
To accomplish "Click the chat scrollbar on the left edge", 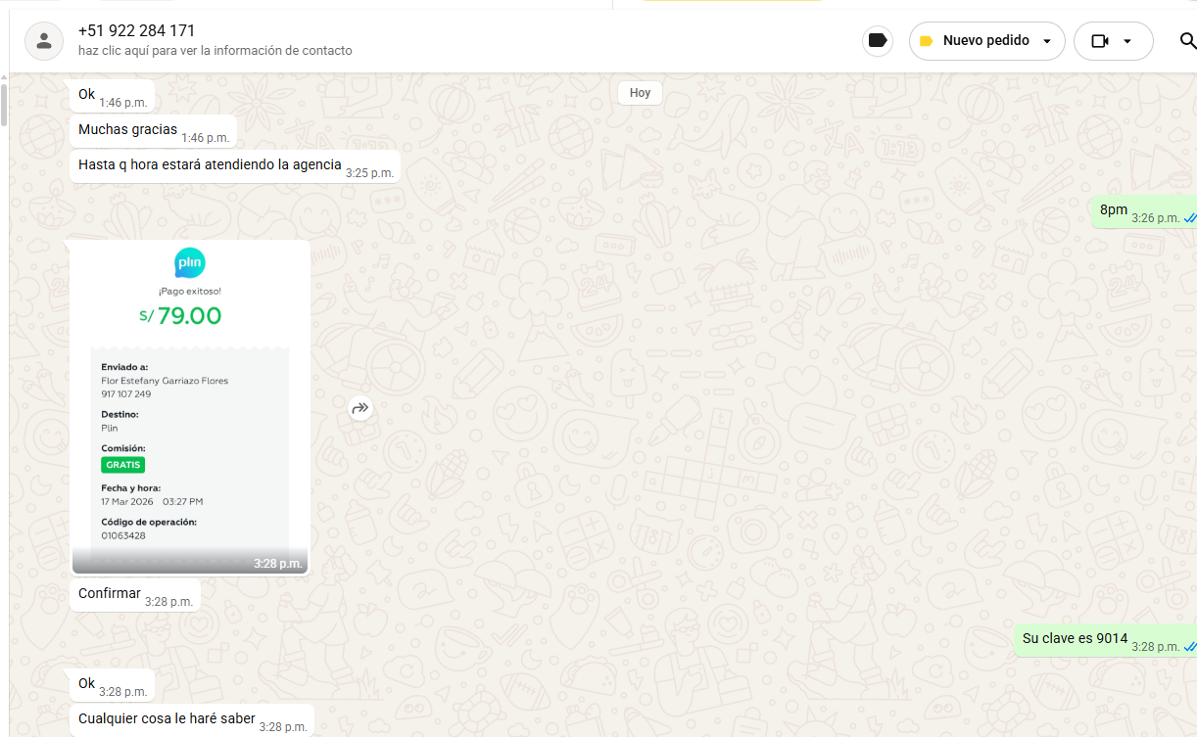I will coord(4,106).
